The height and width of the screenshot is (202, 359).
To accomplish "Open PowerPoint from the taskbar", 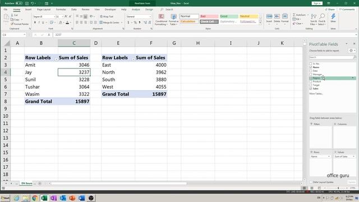I will point(72,198).
